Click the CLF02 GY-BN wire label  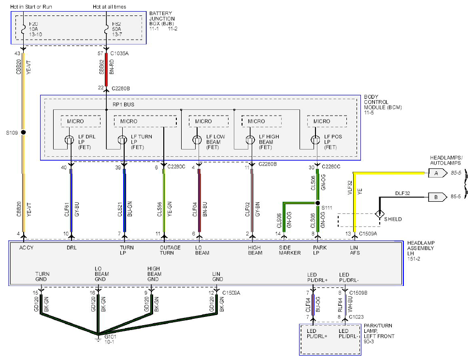pos(252,209)
